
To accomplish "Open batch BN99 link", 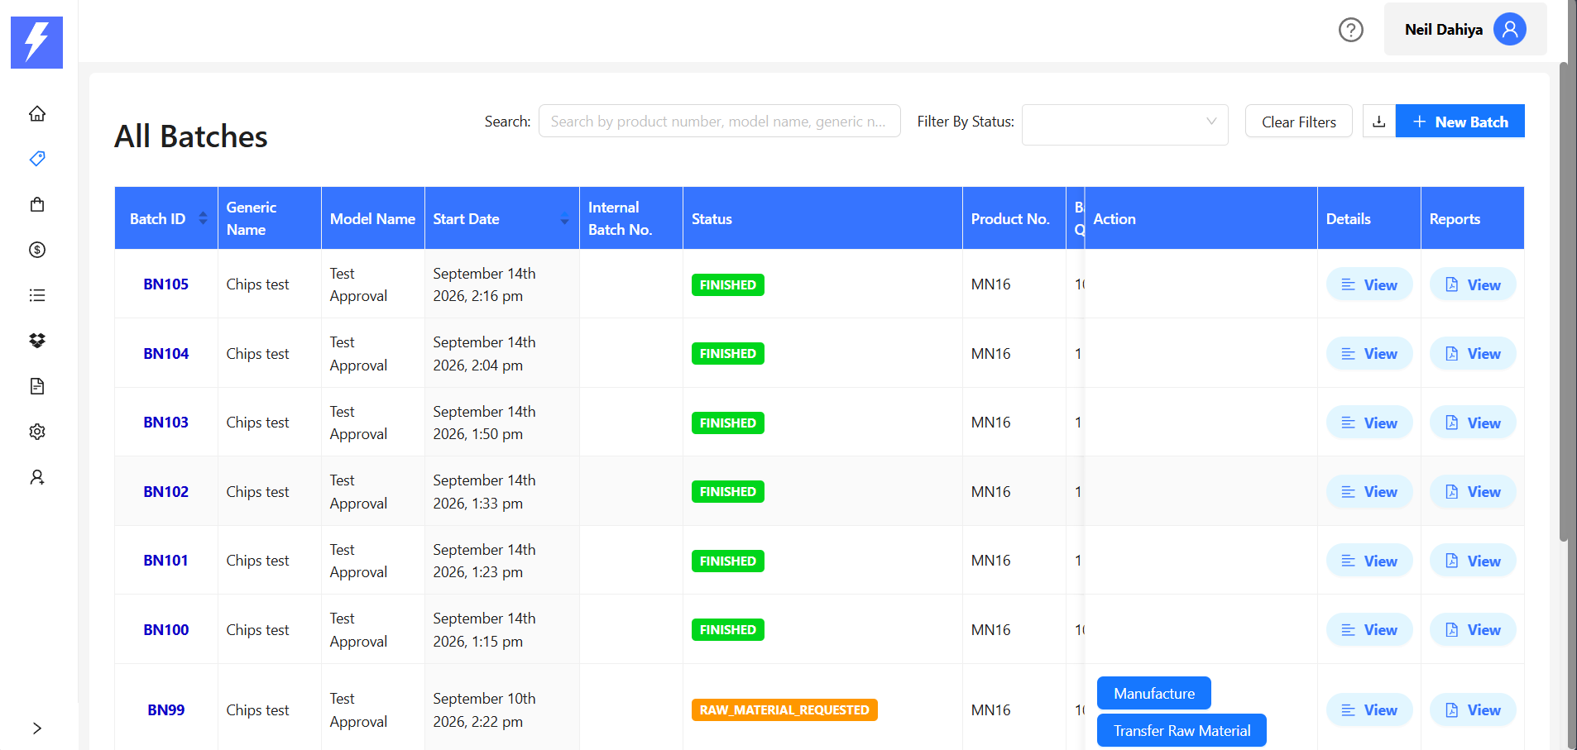I will [166, 710].
